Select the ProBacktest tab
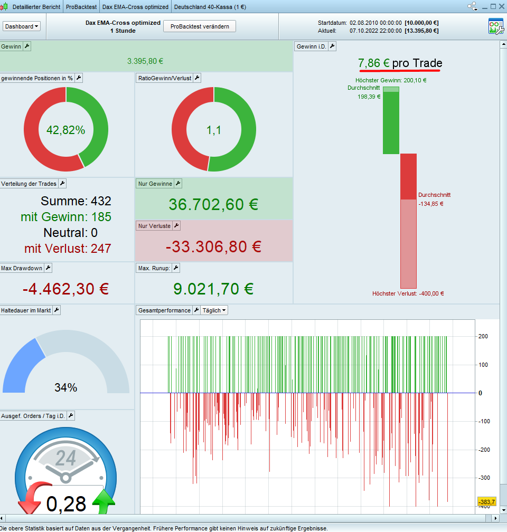 point(81,7)
